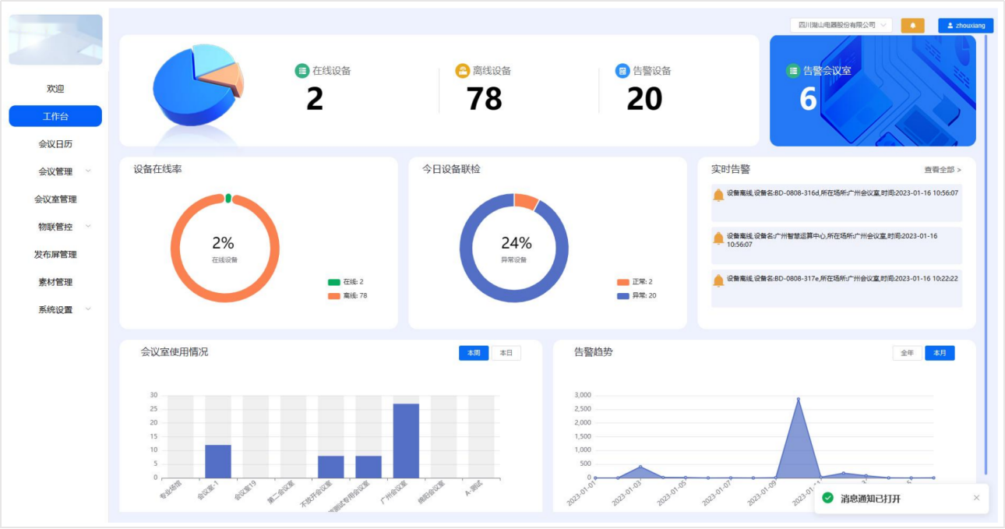
Task: Click the 2% 在线设备 donut center label
Action: coord(224,249)
